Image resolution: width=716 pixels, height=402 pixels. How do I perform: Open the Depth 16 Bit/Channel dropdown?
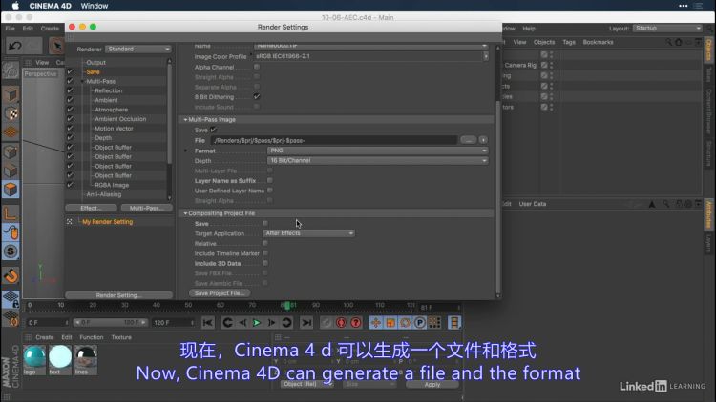[377, 160]
